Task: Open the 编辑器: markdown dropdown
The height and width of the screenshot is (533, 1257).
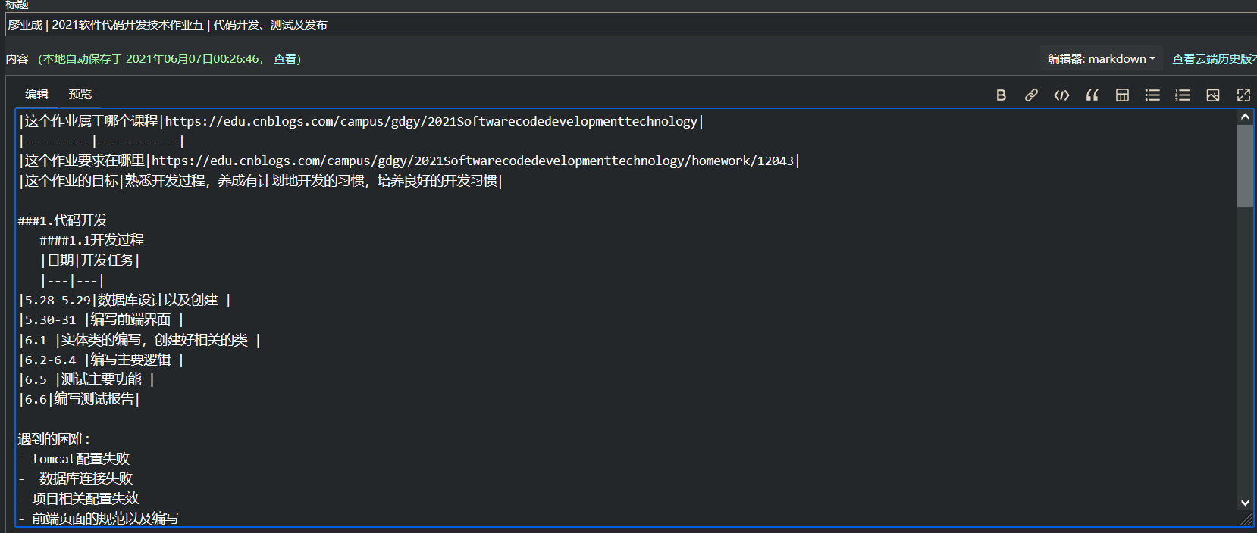Action: 1101,59
